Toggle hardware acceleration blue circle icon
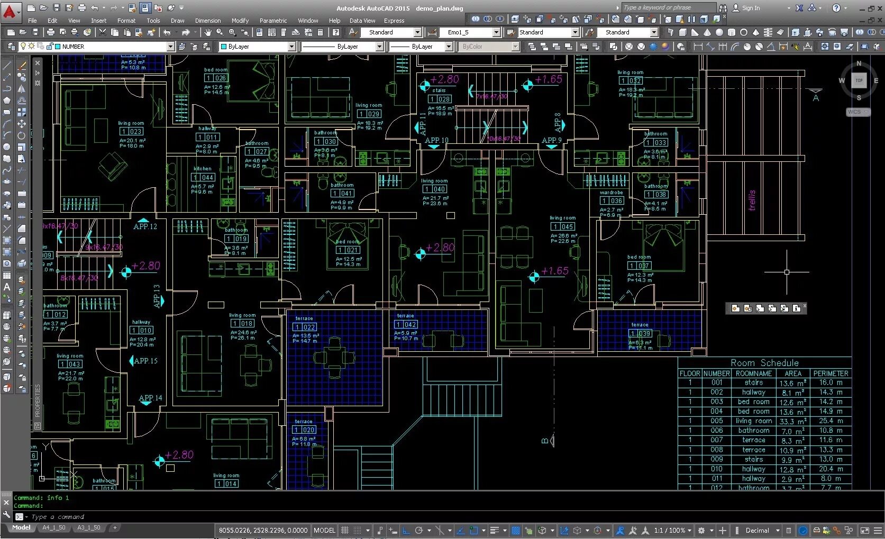885x539 pixels. 803,530
